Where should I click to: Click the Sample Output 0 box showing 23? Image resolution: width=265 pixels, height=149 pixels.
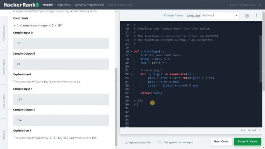coord(61,64)
